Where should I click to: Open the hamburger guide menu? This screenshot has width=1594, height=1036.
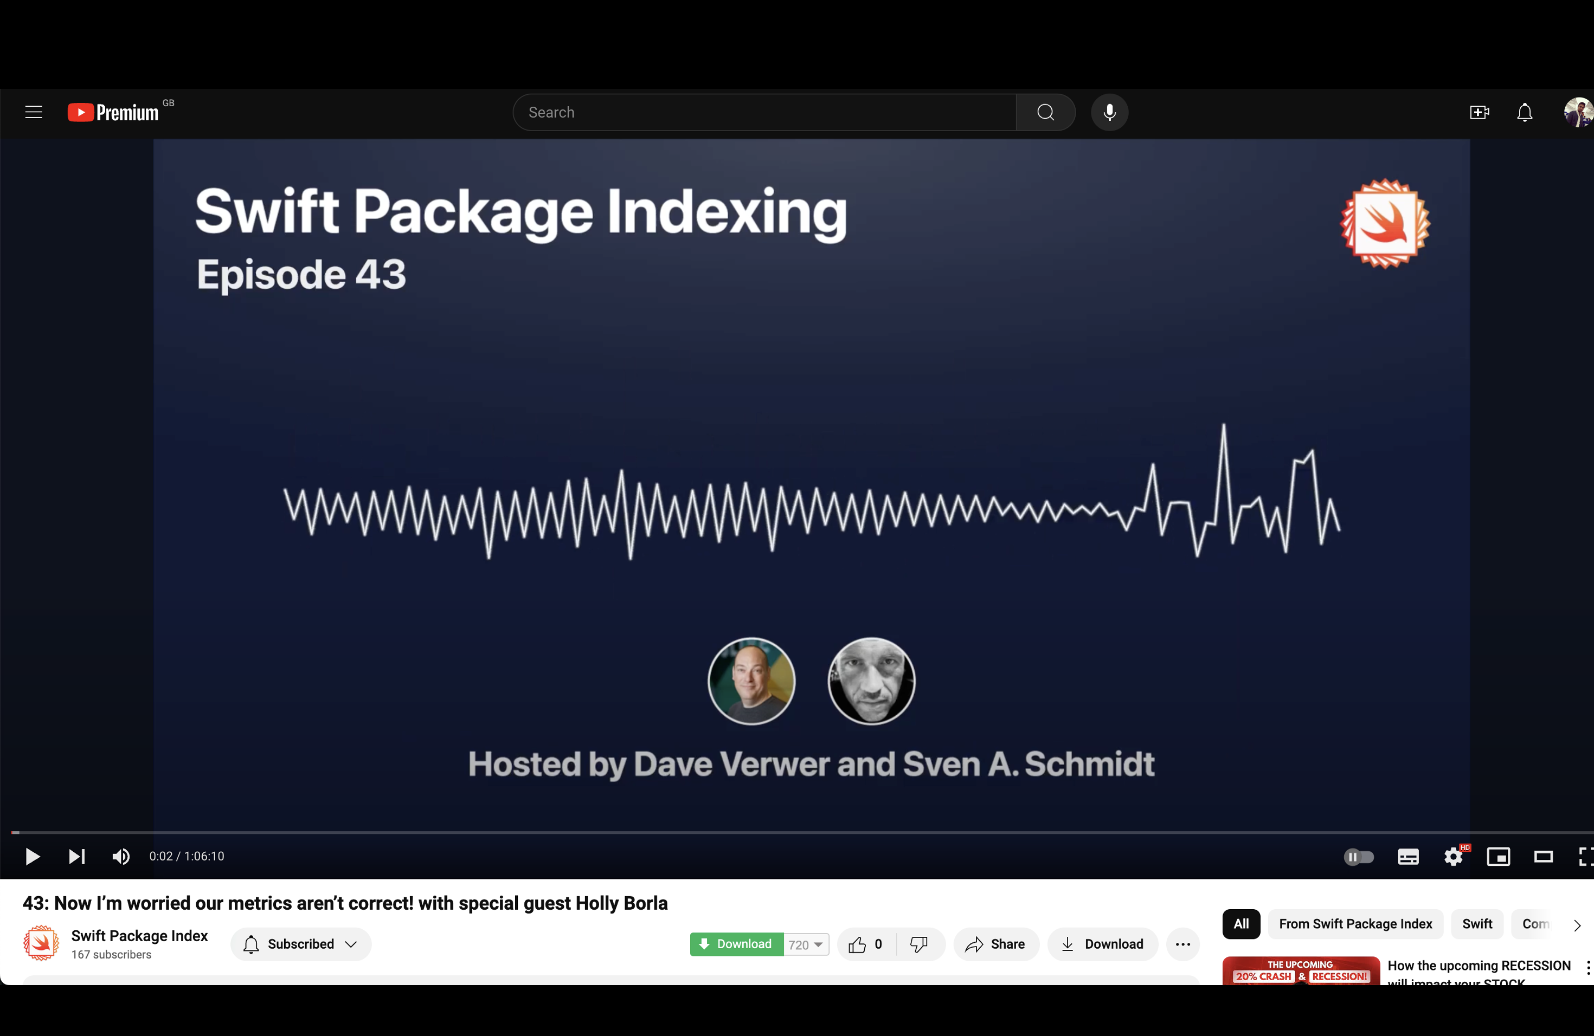point(34,113)
